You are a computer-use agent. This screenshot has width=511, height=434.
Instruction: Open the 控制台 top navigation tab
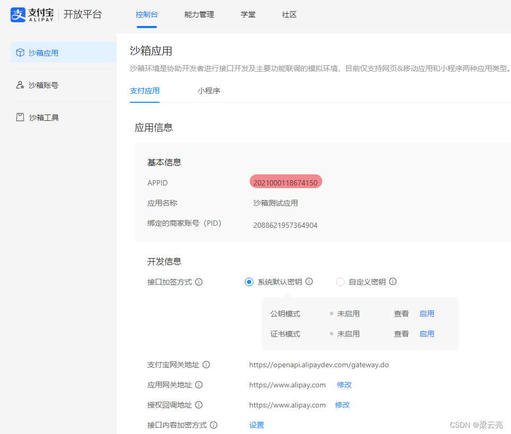point(147,14)
